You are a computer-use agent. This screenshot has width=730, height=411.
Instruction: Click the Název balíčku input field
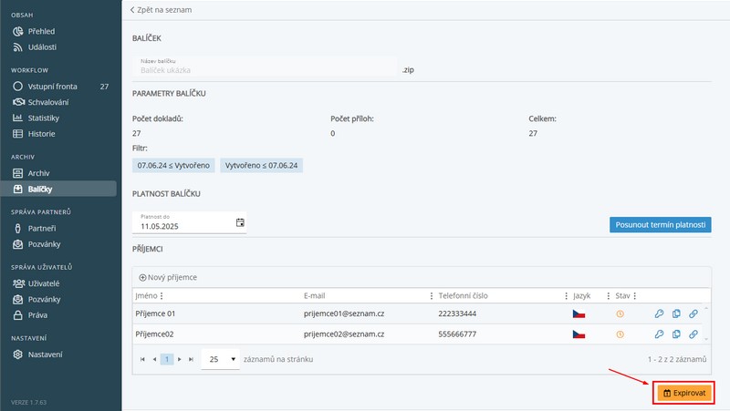[265, 66]
